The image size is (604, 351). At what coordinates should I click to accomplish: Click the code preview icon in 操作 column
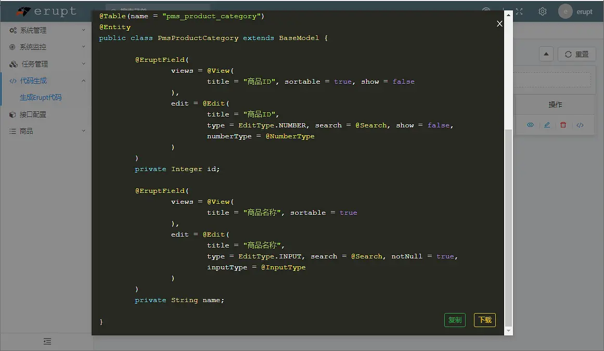[580, 125]
